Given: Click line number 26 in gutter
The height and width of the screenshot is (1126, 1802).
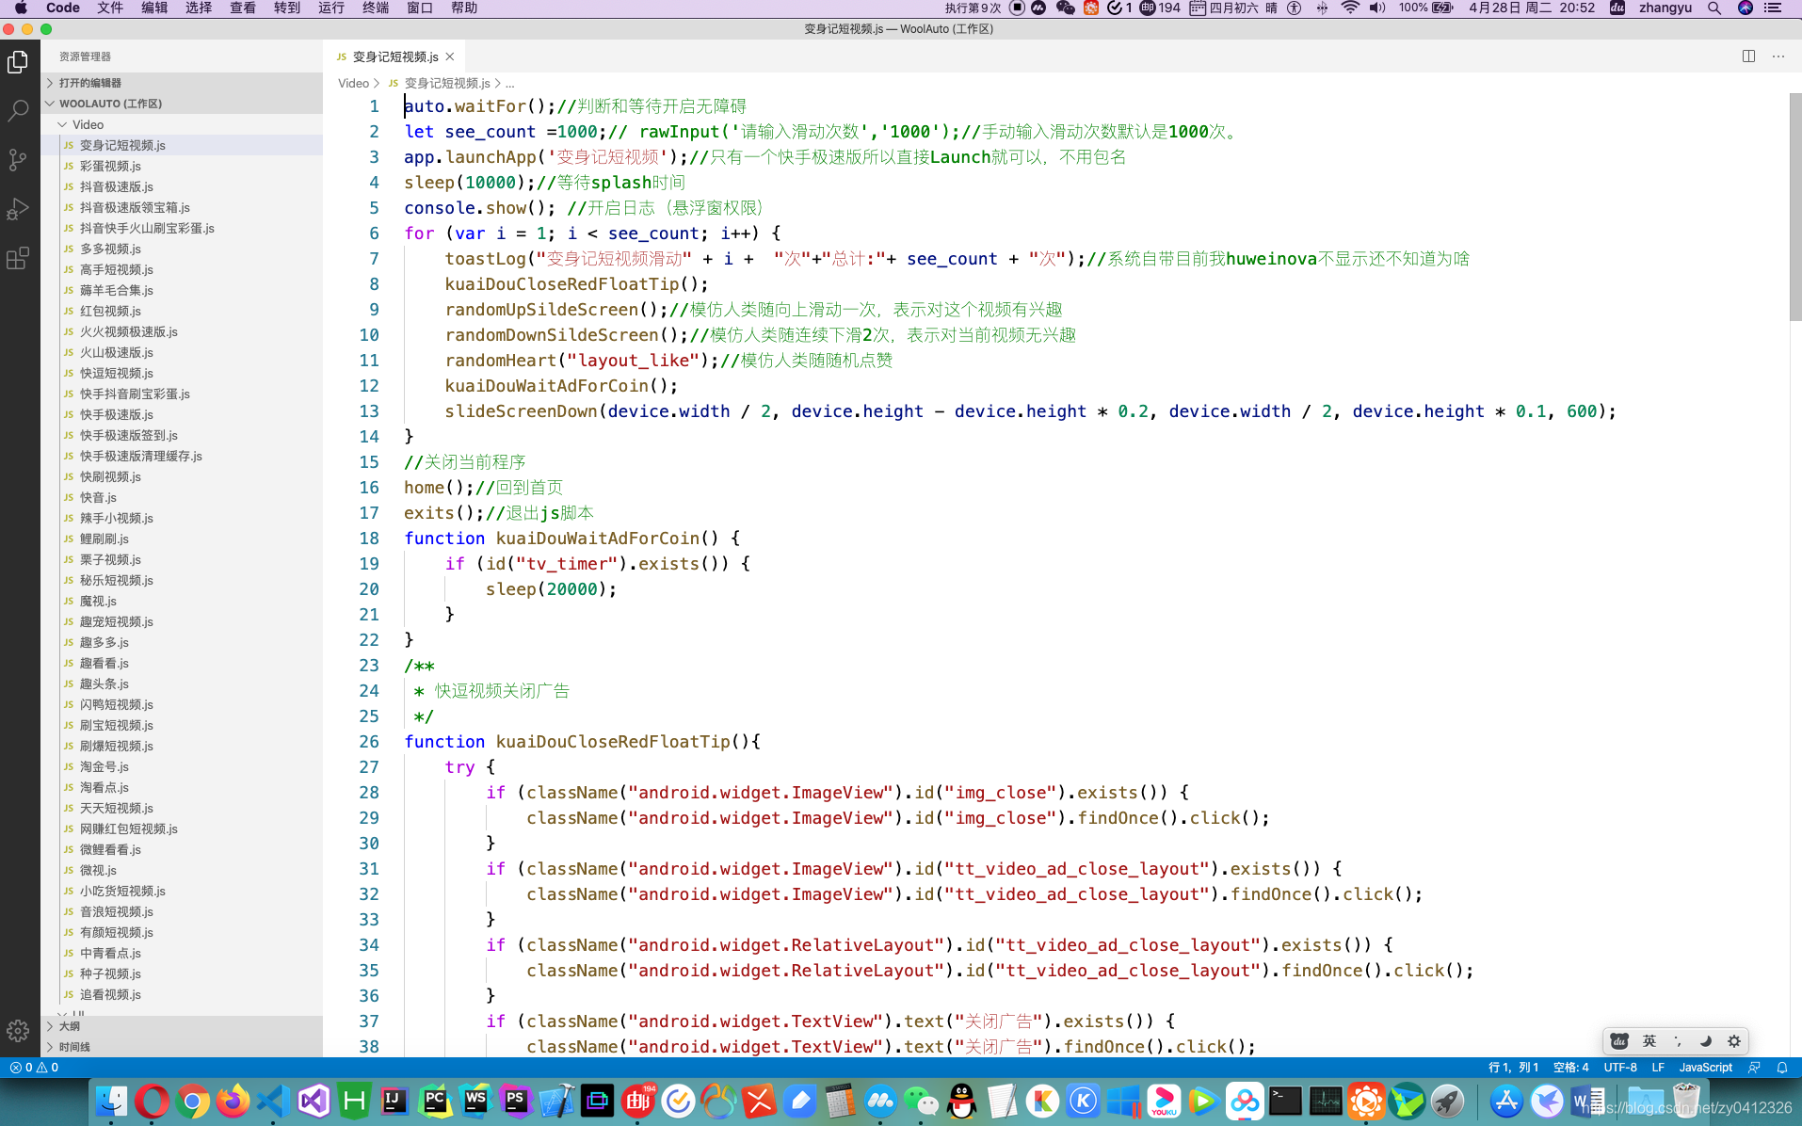Looking at the screenshot, I should click(x=369, y=742).
